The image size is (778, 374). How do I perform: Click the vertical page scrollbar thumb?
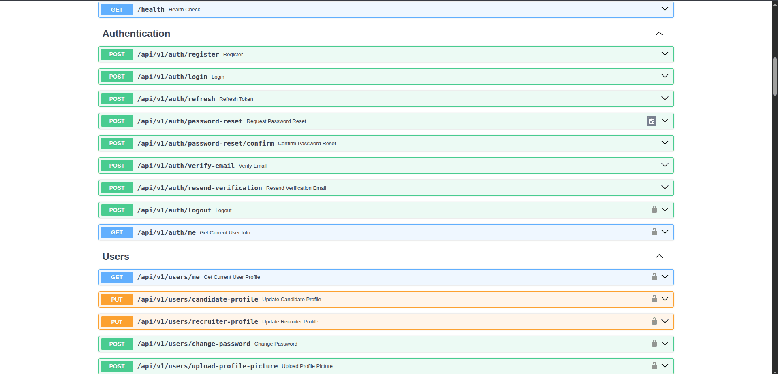(x=775, y=76)
